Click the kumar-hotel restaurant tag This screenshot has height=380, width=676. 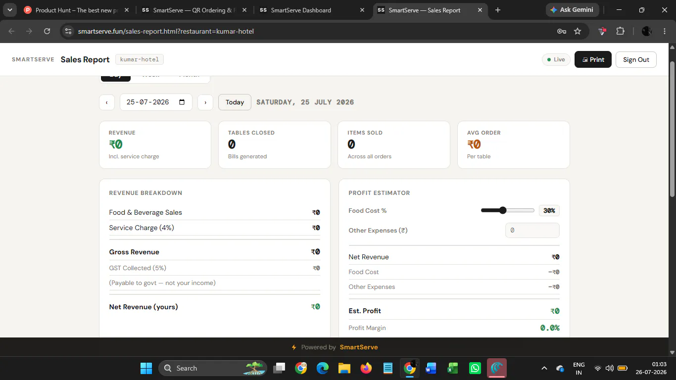(140, 59)
